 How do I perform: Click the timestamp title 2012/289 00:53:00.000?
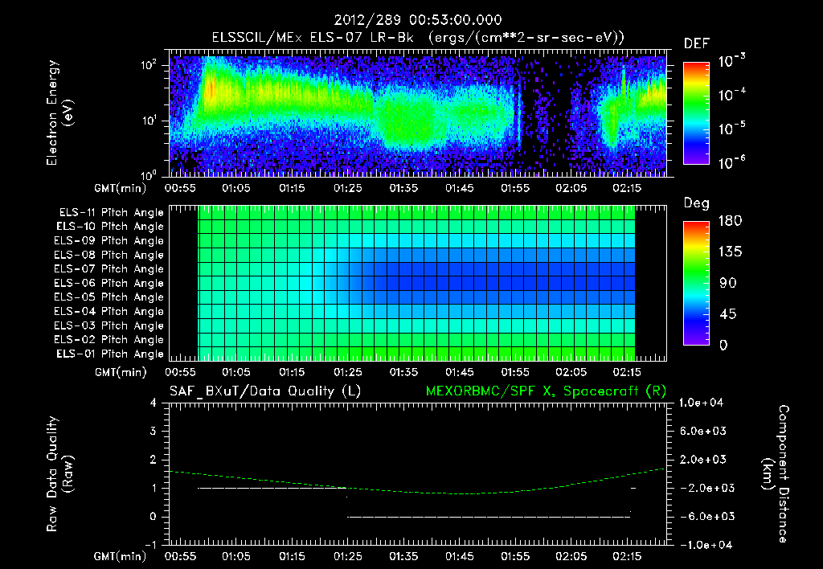coord(418,20)
